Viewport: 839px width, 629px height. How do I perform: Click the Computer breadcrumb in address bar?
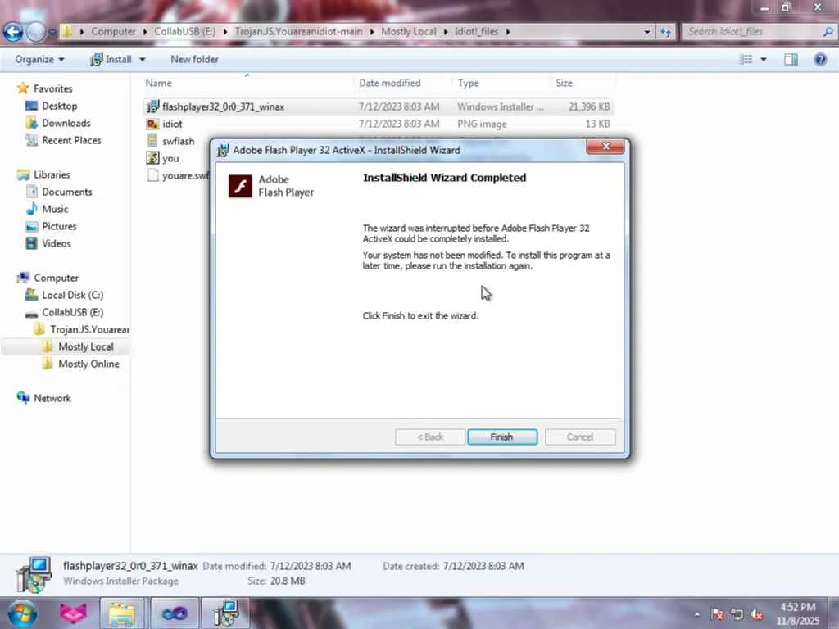point(113,32)
